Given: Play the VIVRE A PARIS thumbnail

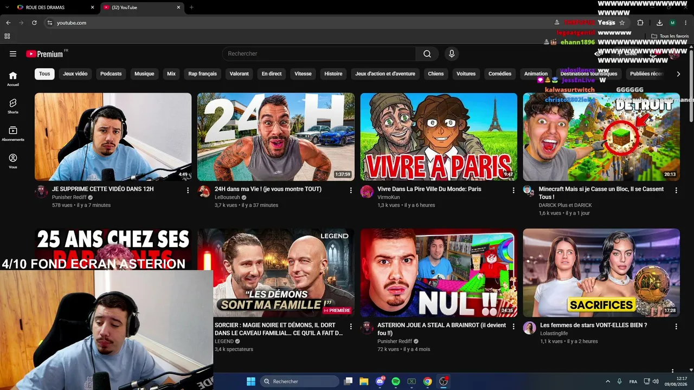Looking at the screenshot, I should tap(439, 136).
